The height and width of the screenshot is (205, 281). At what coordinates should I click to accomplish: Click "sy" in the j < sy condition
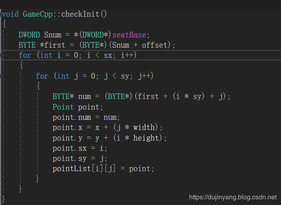[125, 77]
